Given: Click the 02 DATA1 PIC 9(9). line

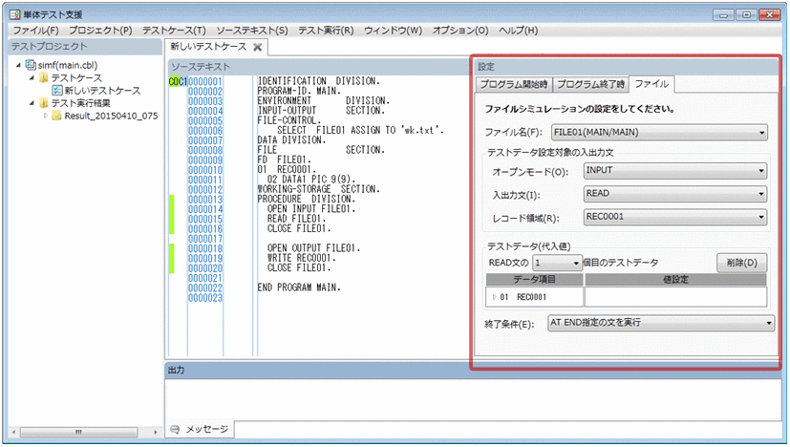Looking at the screenshot, I should coord(310,180).
